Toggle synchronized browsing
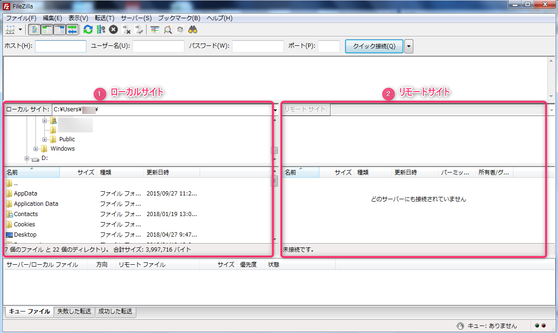 point(180,29)
